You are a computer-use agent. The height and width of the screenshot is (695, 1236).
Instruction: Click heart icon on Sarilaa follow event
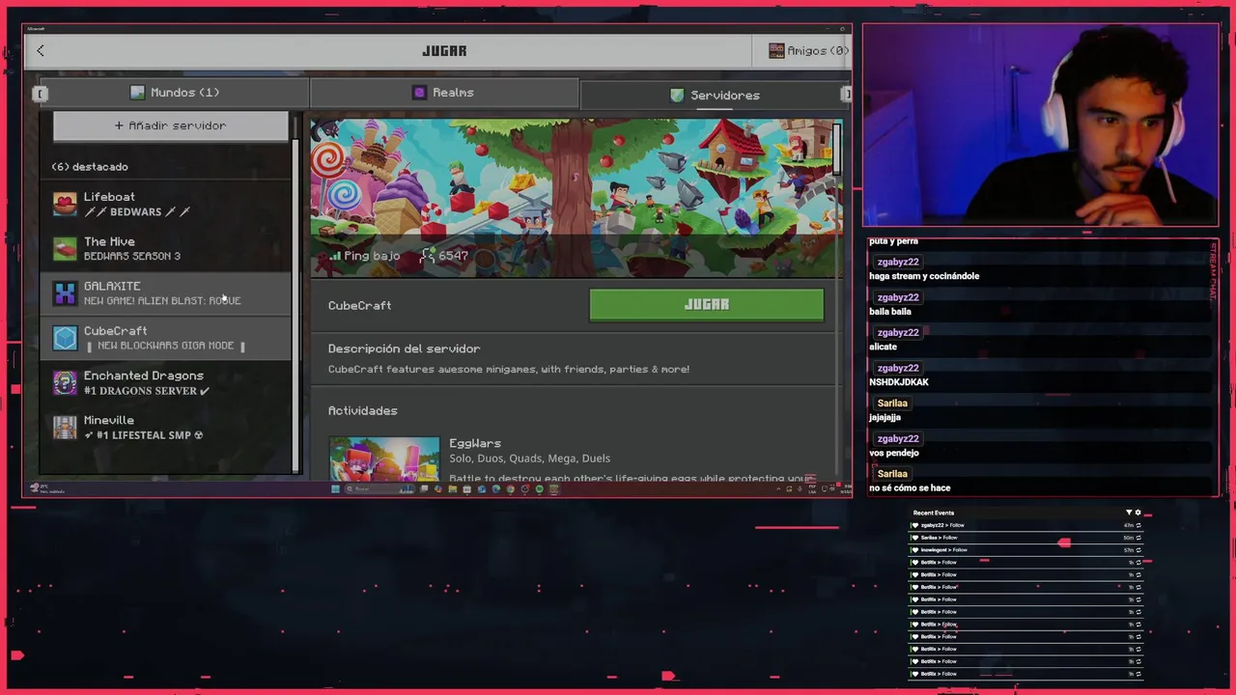click(x=915, y=538)
